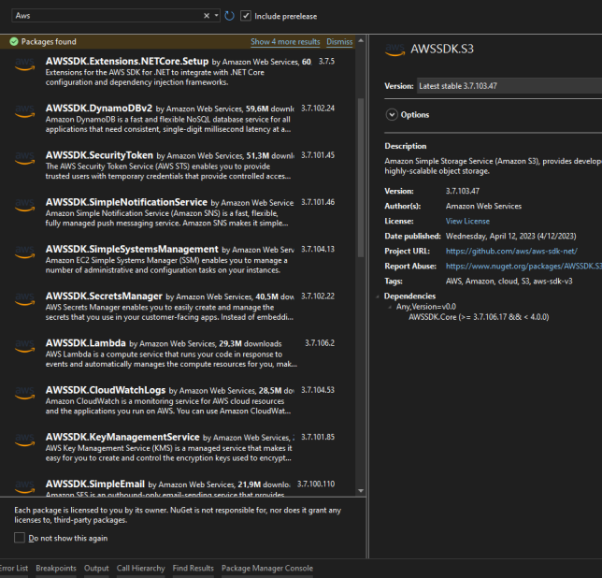Check Do not show this again

(20, 537)
